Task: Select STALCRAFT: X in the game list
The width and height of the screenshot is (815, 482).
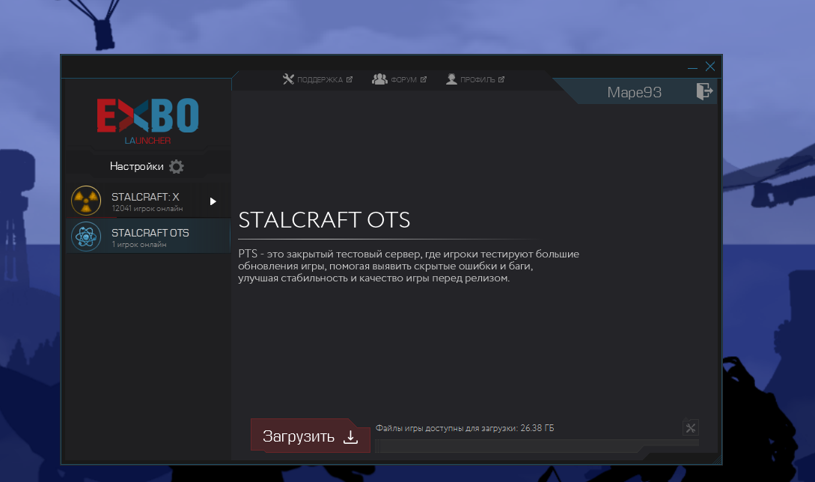Action: [x=147, y=201]
